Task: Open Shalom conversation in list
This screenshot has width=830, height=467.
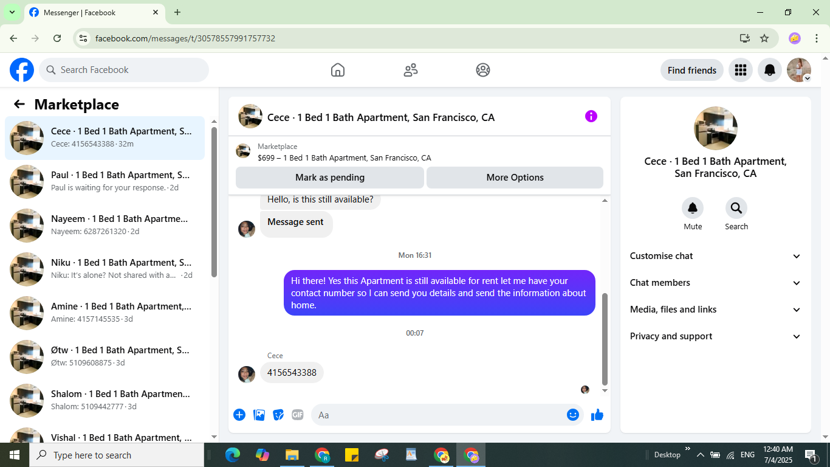Action: click(x=105, y=401)
